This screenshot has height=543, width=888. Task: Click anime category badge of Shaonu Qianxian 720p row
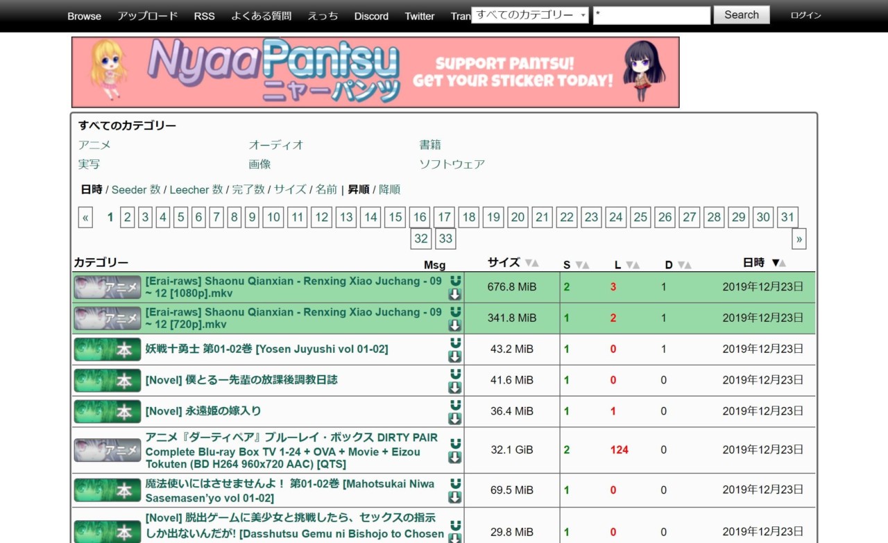[108, 318]
